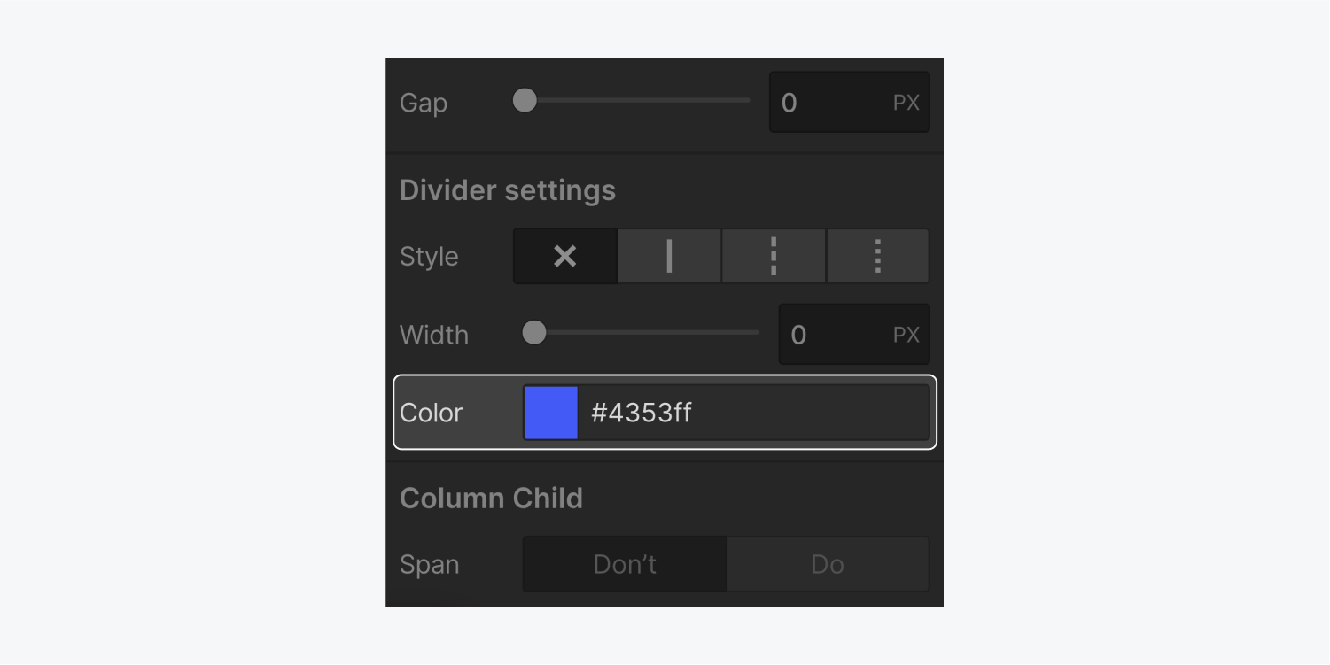The image size is (1330, 665).
Task: Click the Divider settings section heading
Action: [508, 190]
